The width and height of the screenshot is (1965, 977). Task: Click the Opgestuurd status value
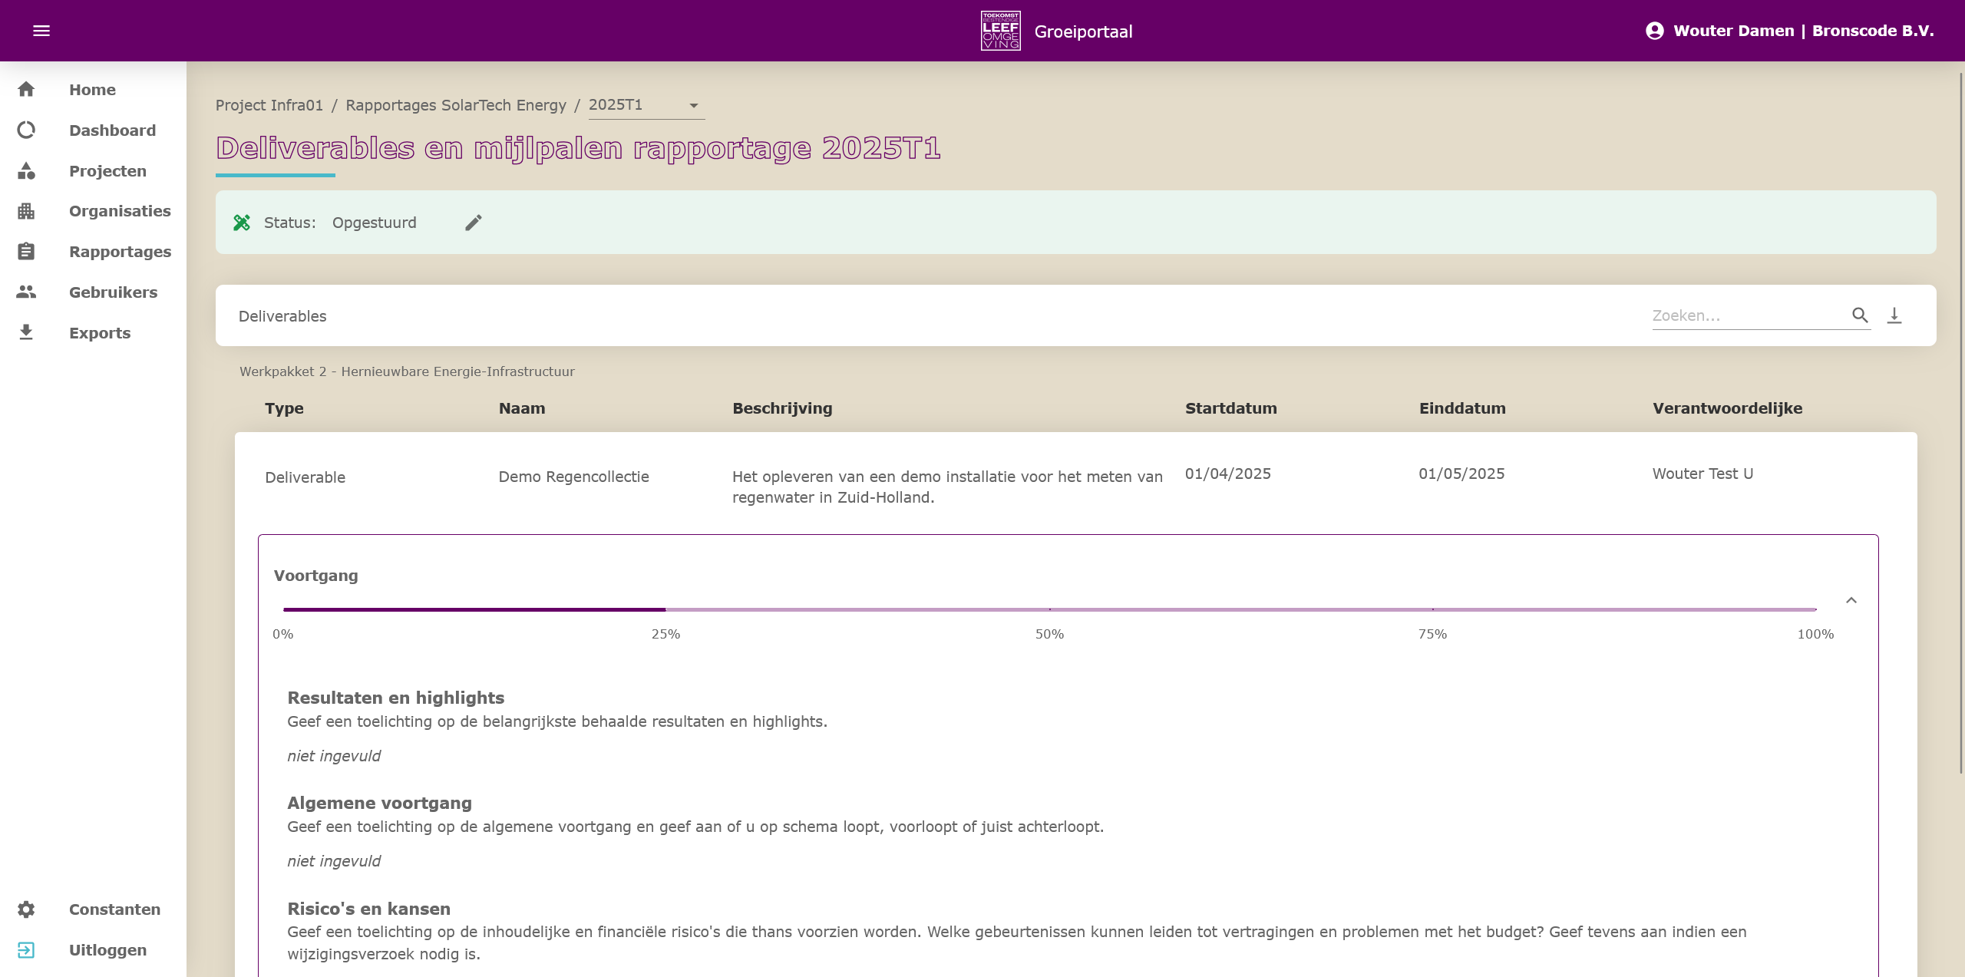click(375, 223)
